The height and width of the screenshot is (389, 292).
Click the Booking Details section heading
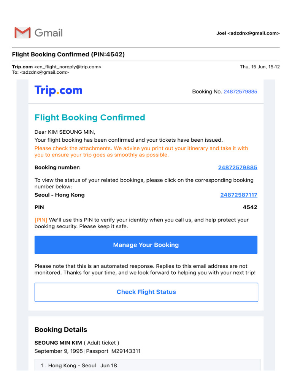click(61, 330)
